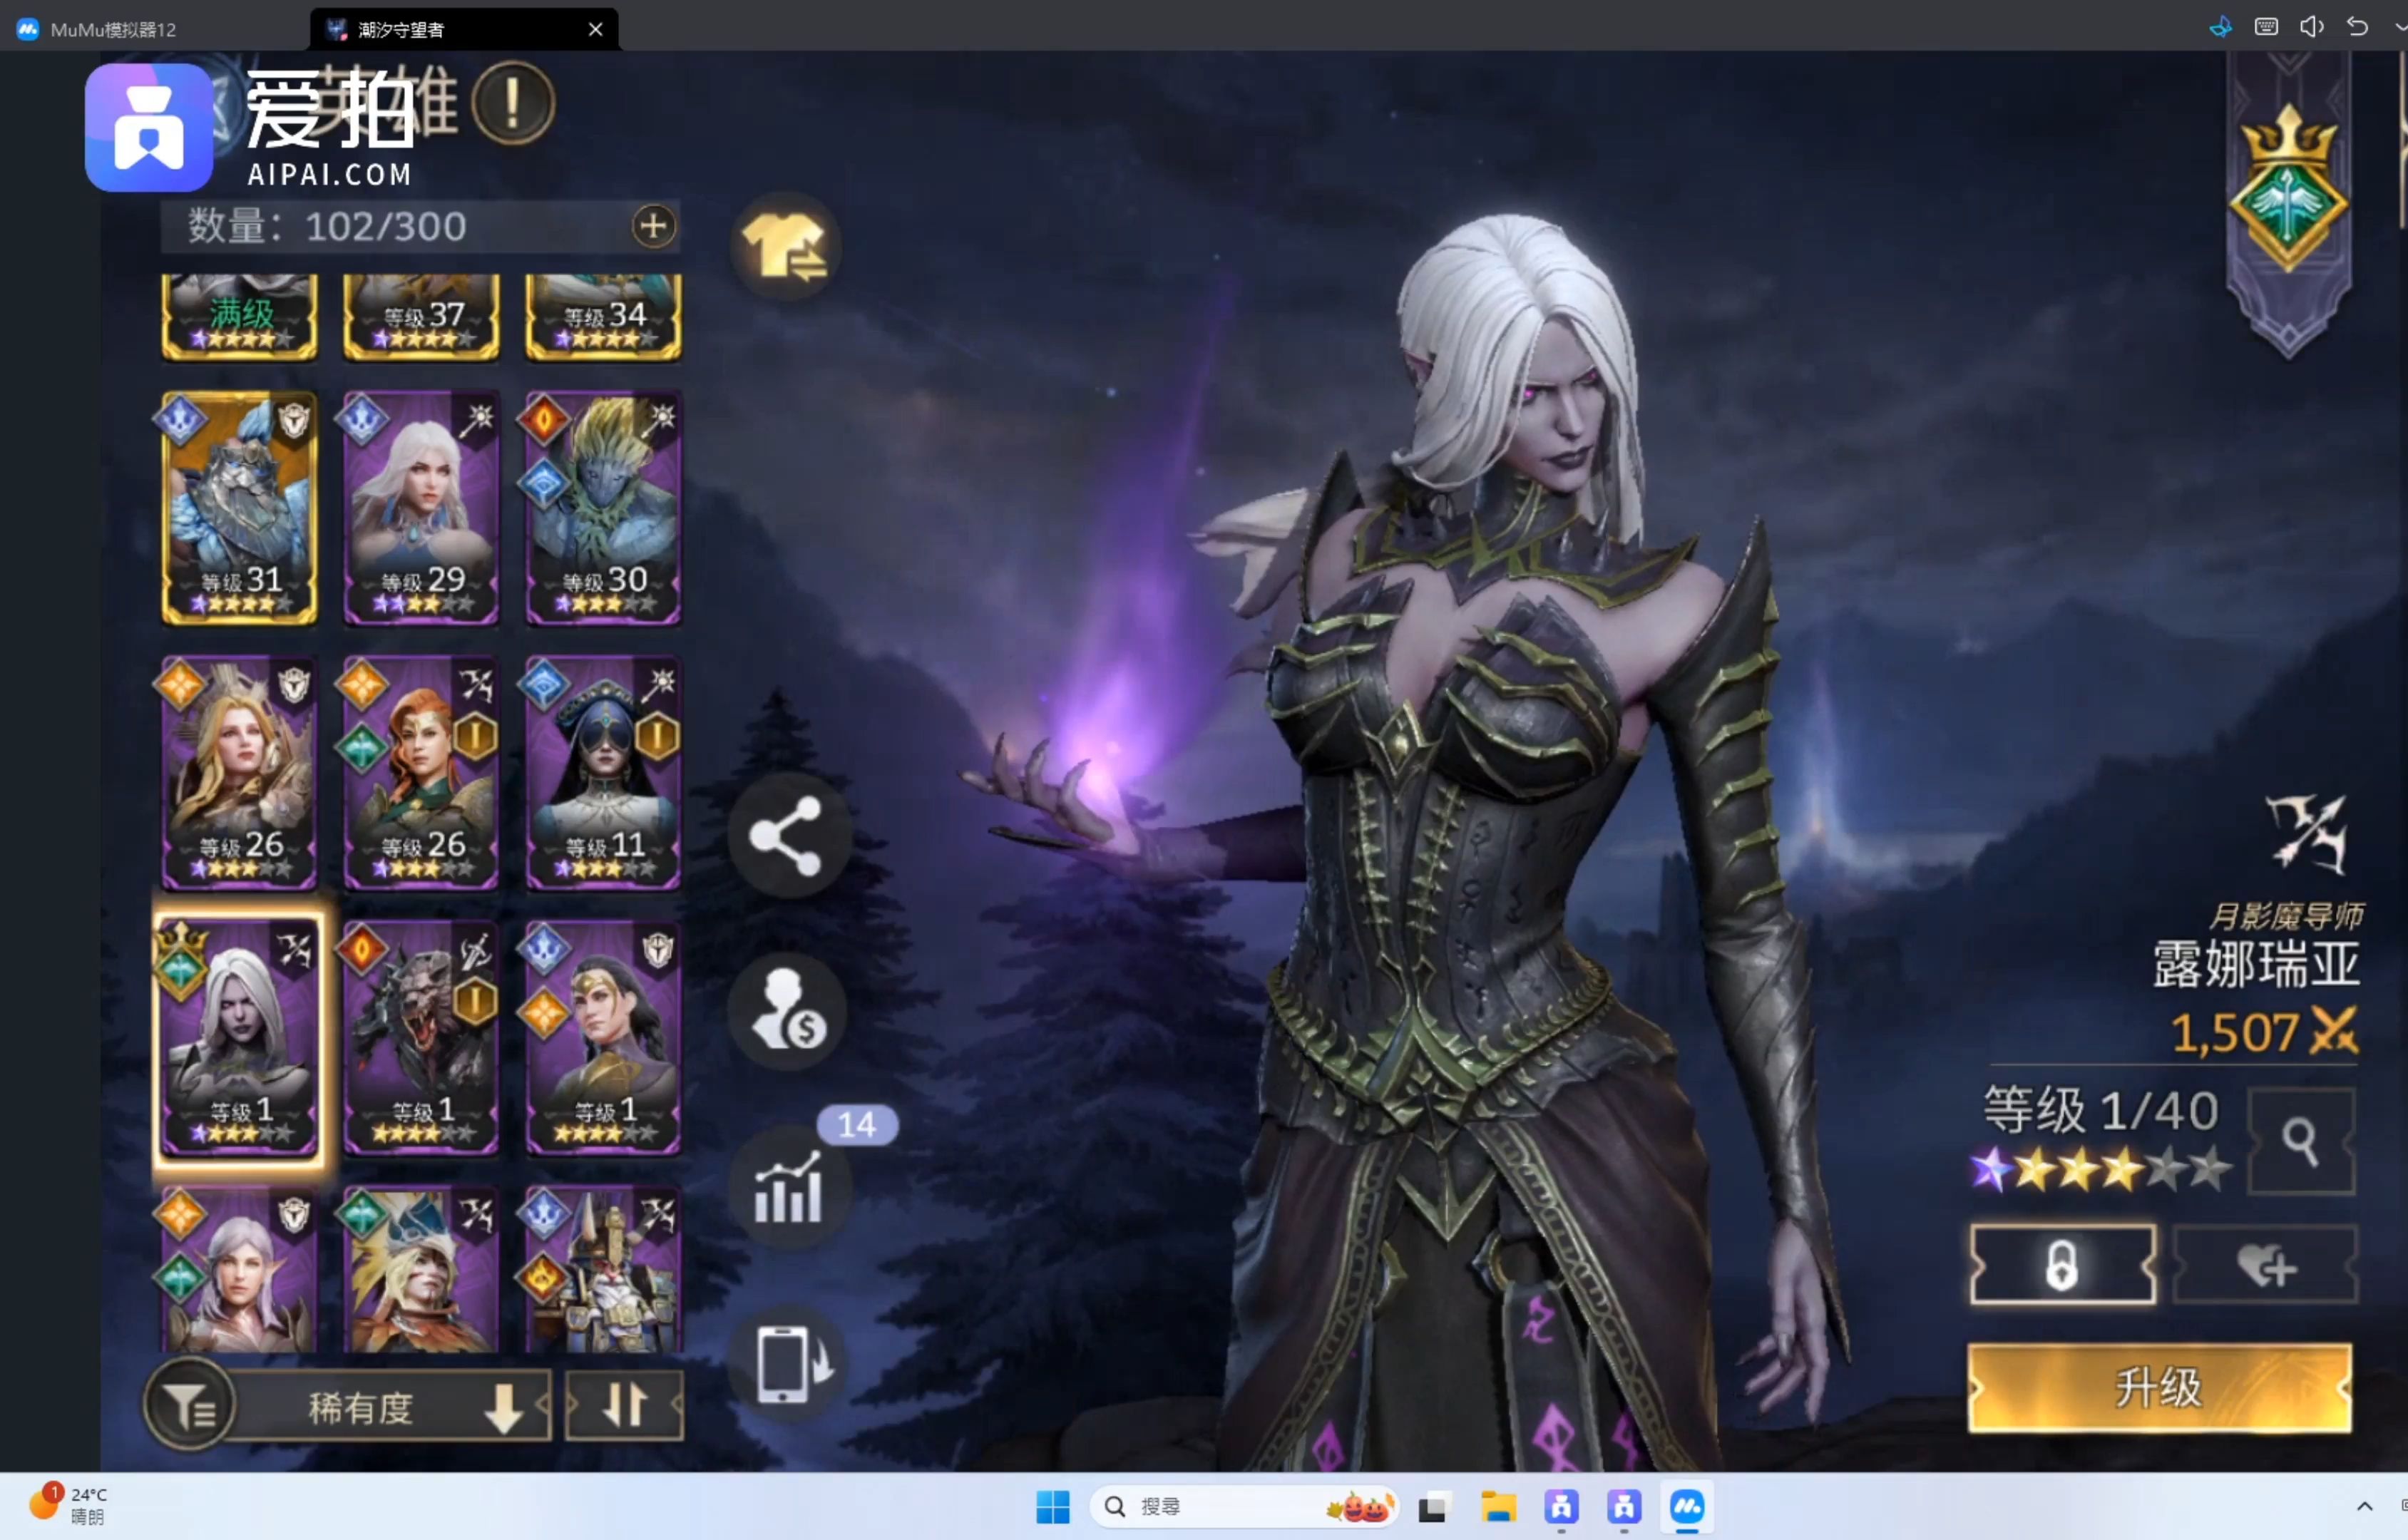Select the 满级 max-level hero card
This screenshot has width=2408, height=1540.
pos(239,316)
